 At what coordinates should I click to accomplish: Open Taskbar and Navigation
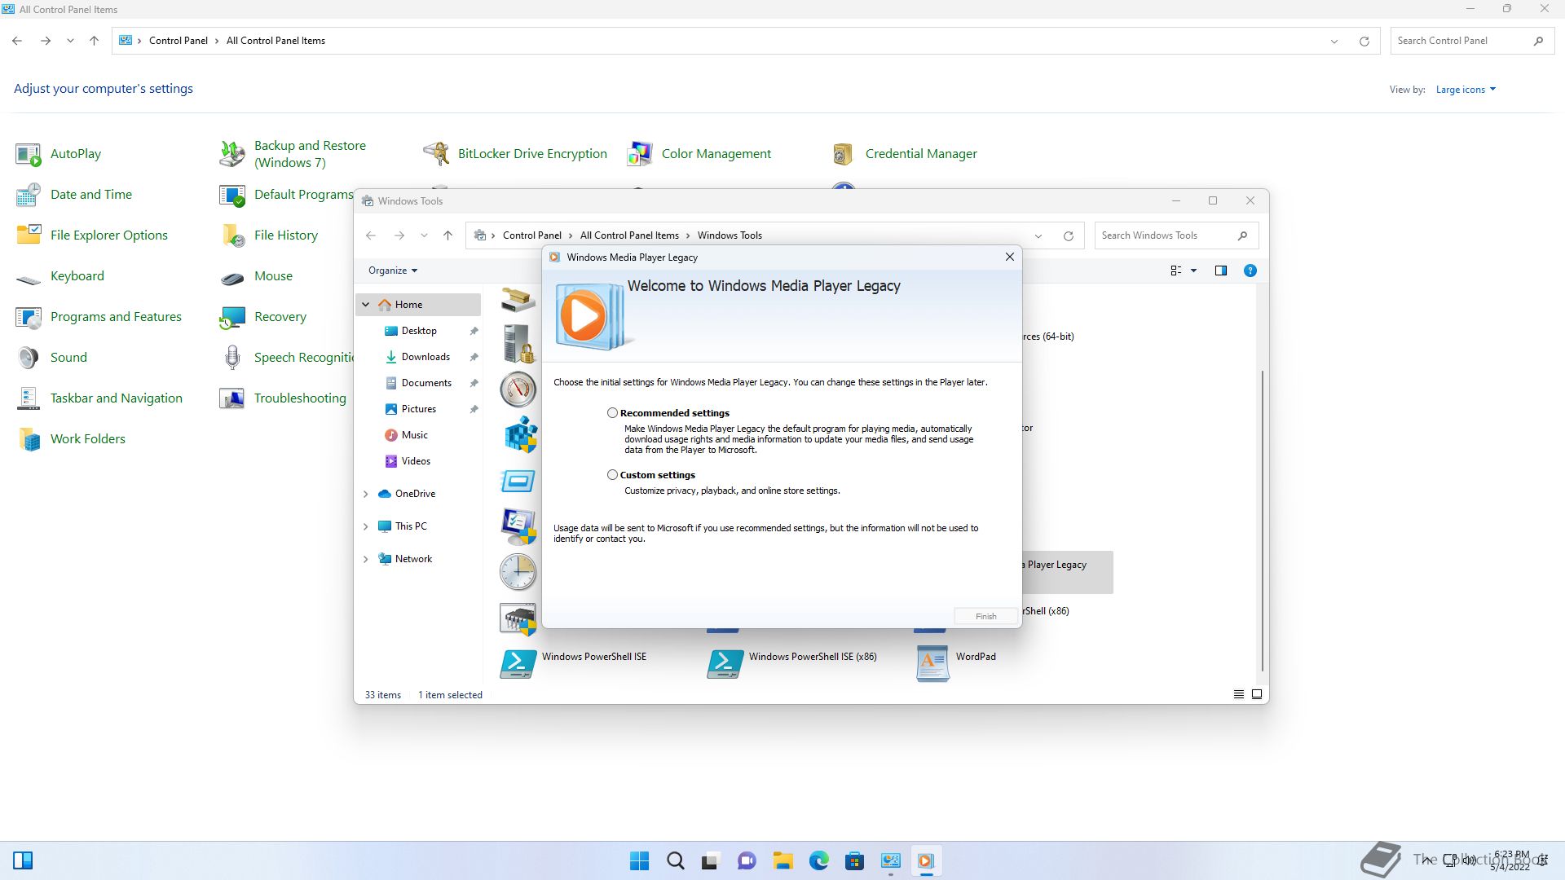tap(99, 398)
